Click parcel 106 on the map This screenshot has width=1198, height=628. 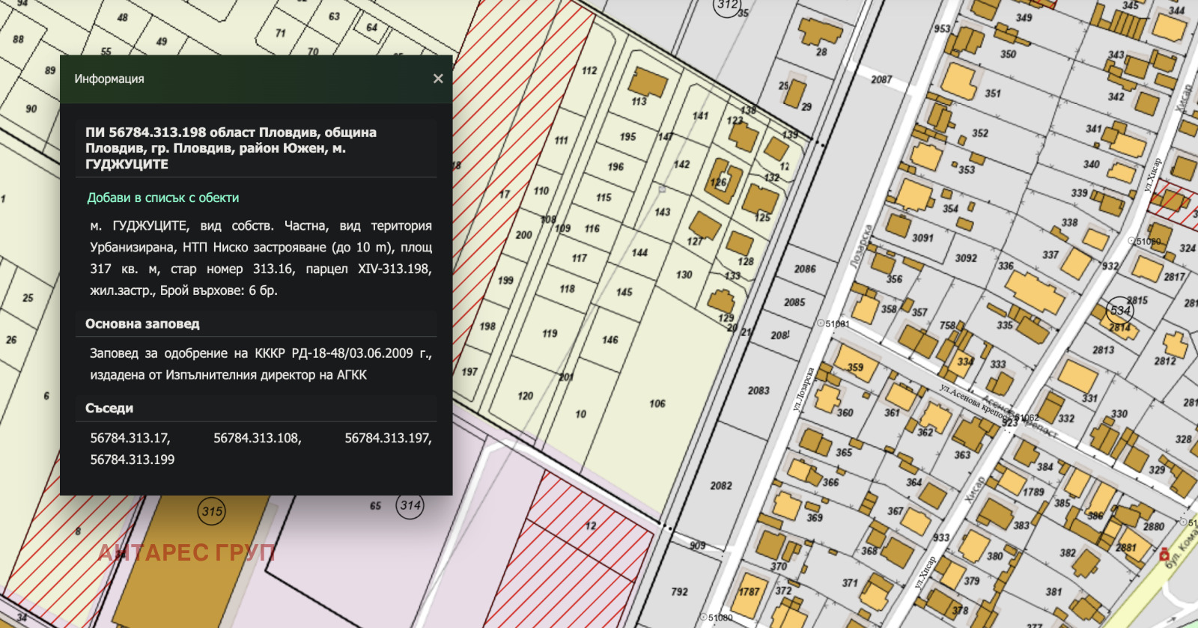click(657, 404)
